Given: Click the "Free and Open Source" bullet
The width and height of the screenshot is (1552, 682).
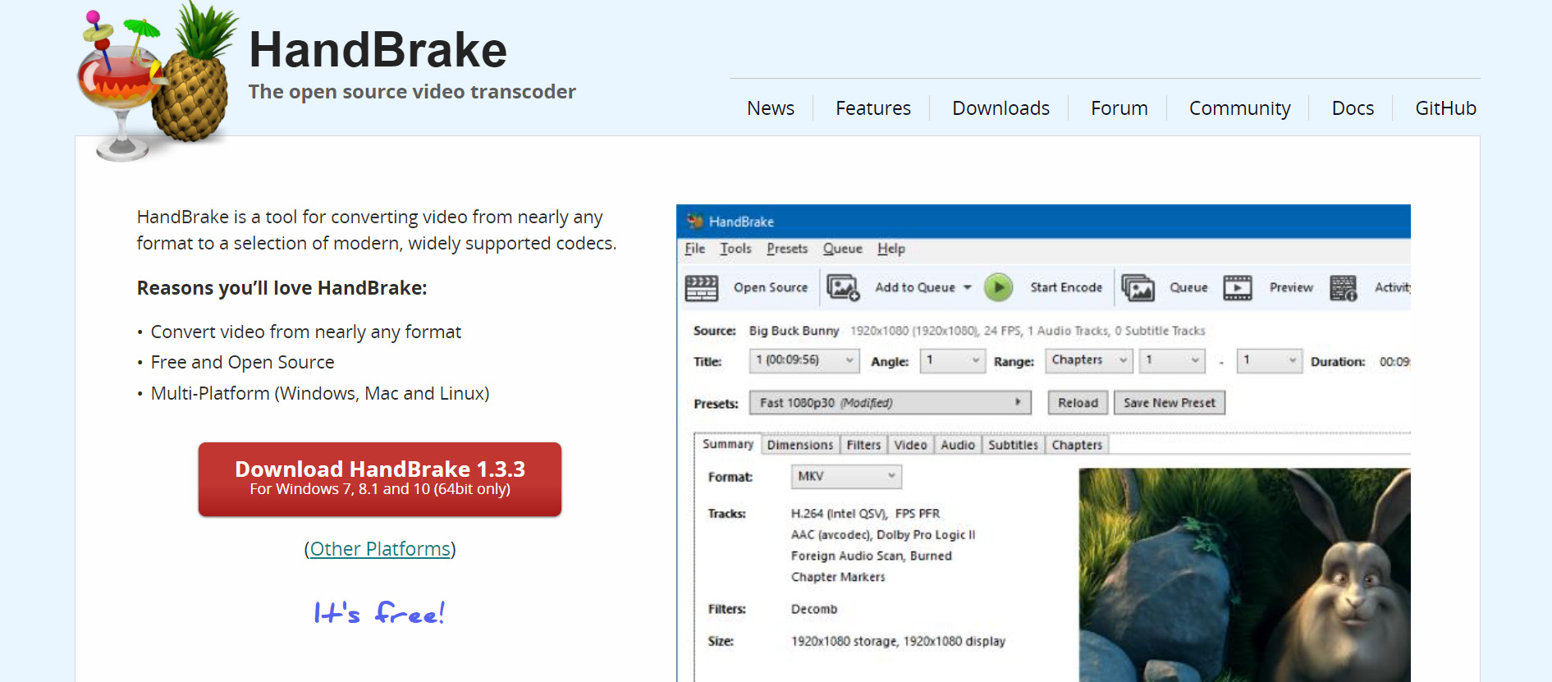Looking at the screenshot, I should (x=242, y=362).
